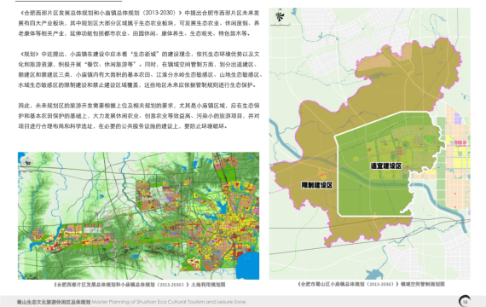Open the left land-use planning map image

[x=138, y=216]
